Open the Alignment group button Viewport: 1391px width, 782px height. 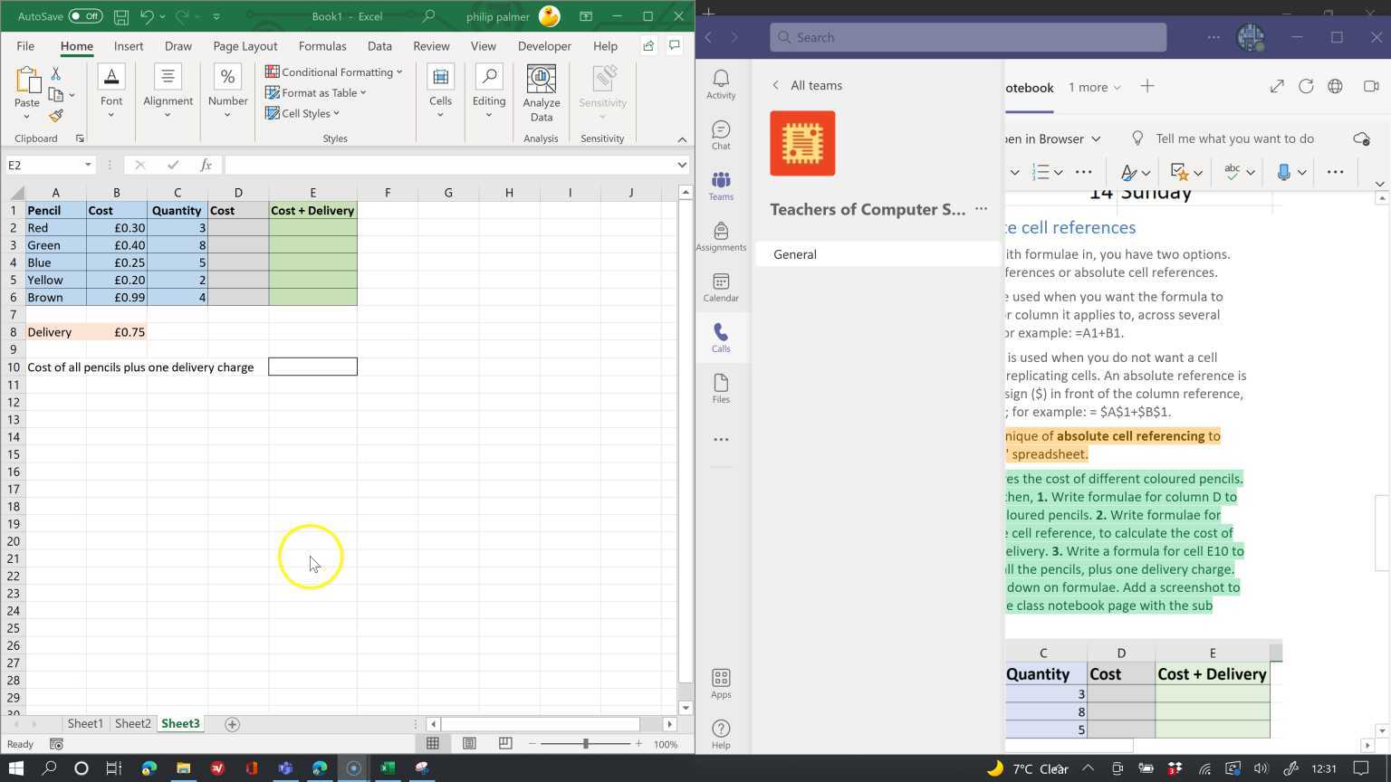[168, 92]
